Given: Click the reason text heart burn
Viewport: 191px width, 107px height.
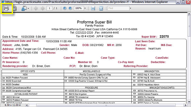Looking at the screenshot, I should coord(155,49).
